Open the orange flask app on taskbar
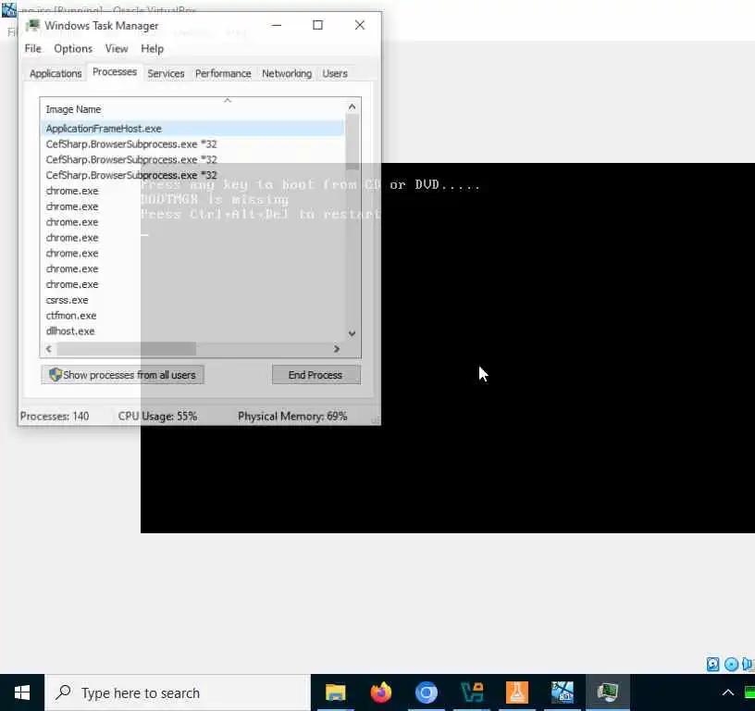The image size is (755, 711). pyautogui.click(x=516, y=692)
